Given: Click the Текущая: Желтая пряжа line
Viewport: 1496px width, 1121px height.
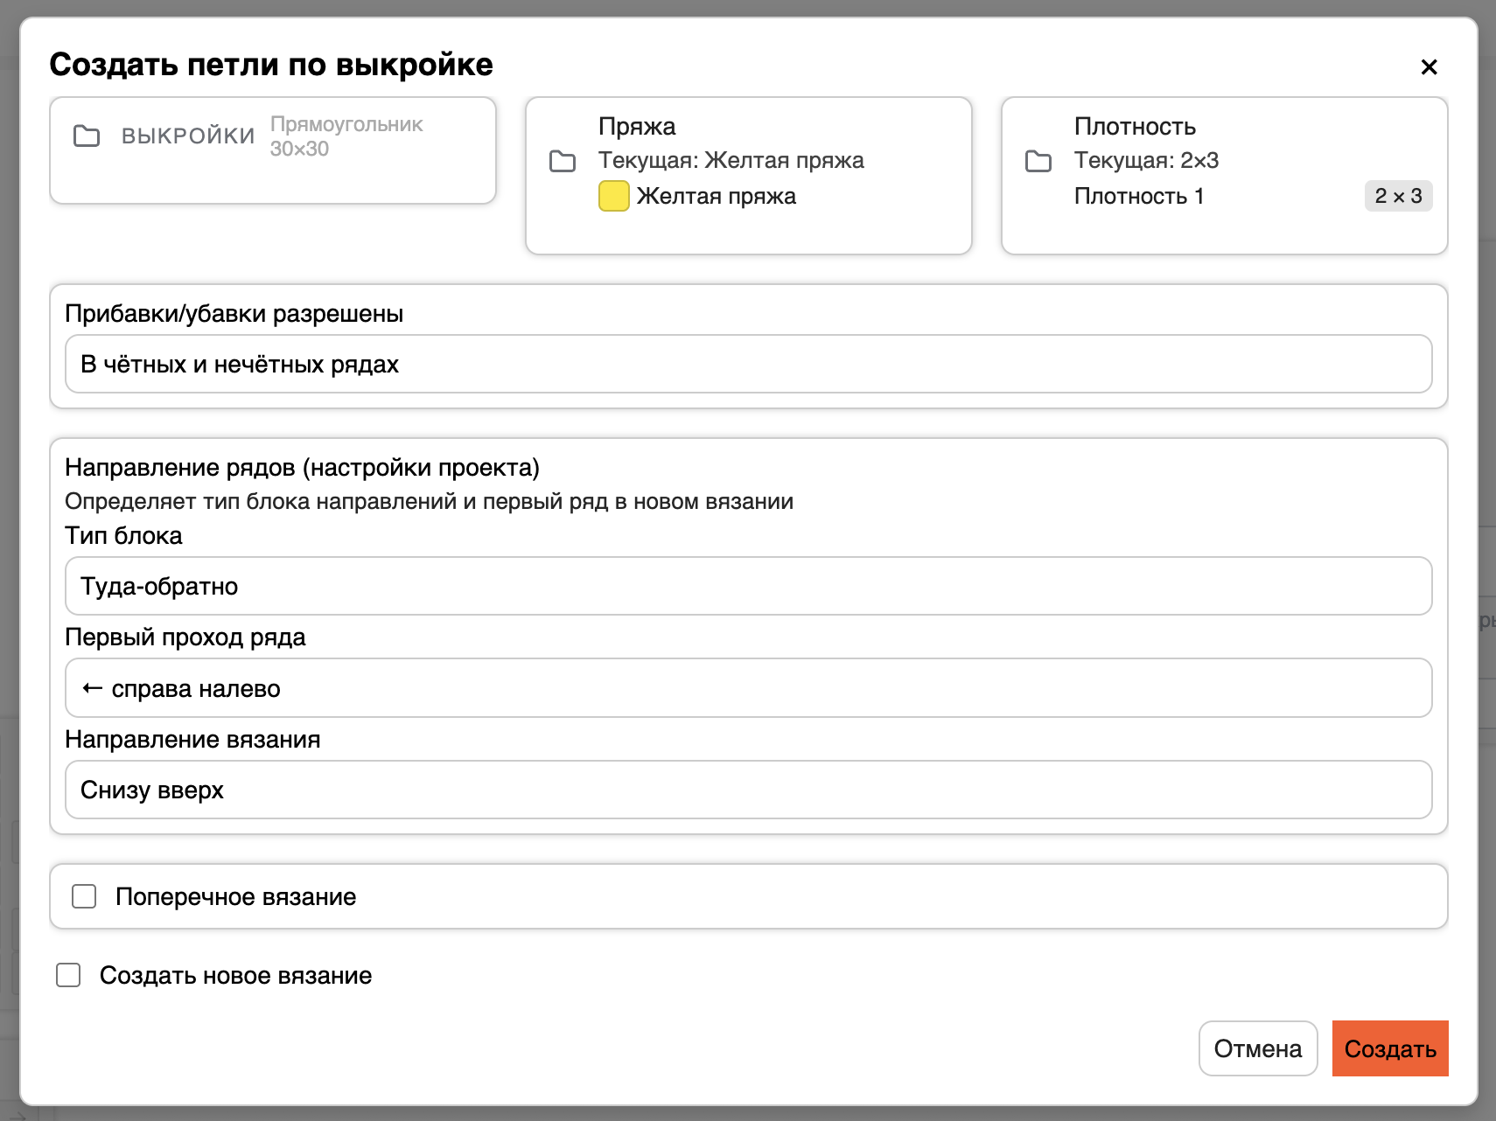Looking at the screenshot, I should (731, 161).
